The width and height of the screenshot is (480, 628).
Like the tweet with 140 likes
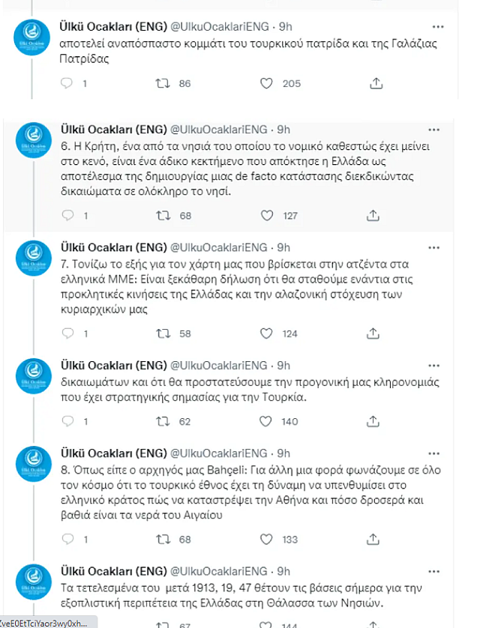coord(266,421)
